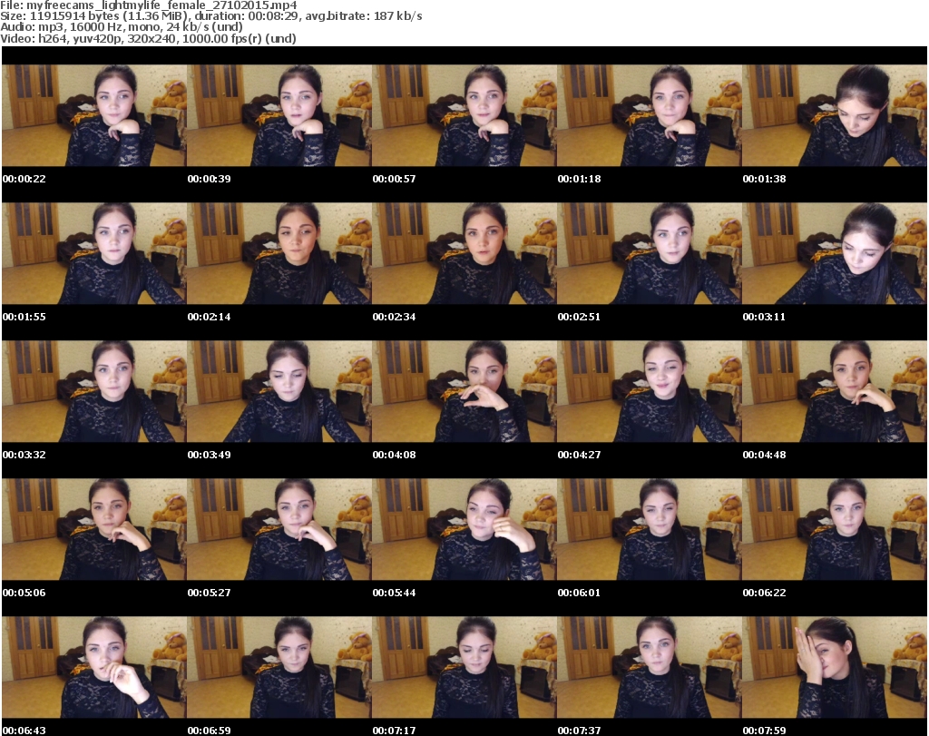Click the timestamp label 00:00:57

394,179
